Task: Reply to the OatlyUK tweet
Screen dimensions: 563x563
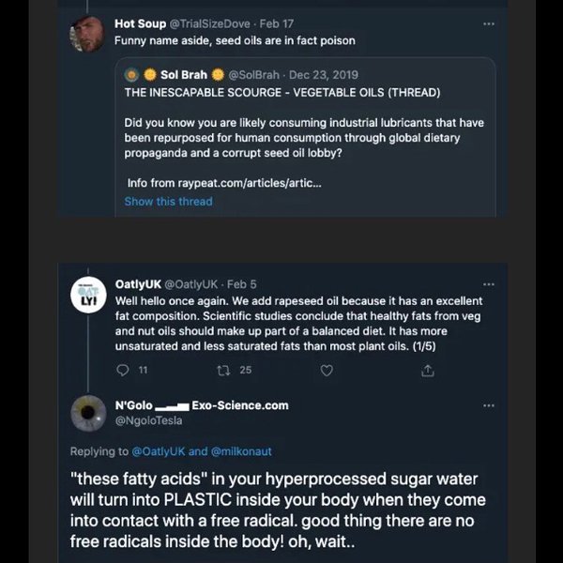Action: coord(121,371)
